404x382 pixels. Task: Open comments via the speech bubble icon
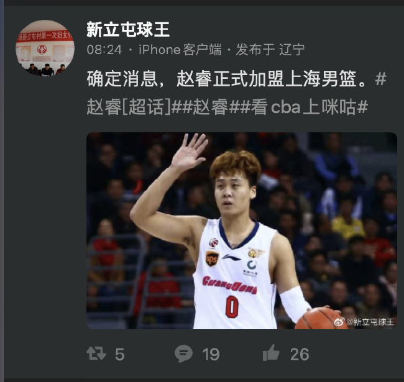pyautogui.click(x=183, y=353)
